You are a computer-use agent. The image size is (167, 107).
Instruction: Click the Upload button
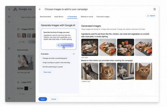[151, 16]
